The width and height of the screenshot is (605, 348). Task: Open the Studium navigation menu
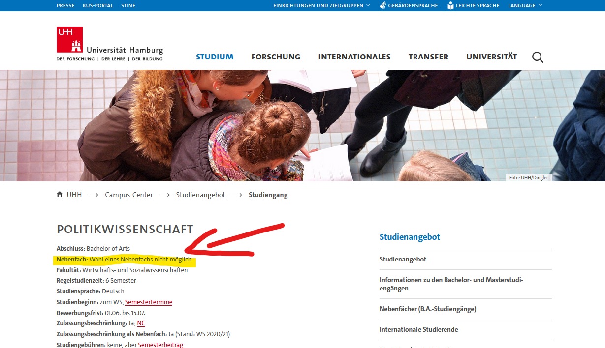[215, 57]
